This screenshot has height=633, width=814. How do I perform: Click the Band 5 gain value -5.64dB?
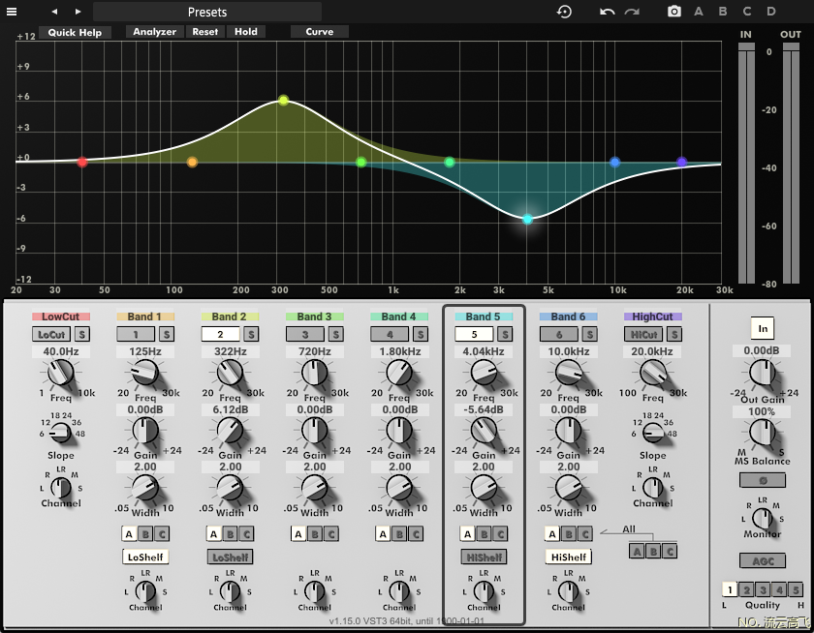(484, 409)
